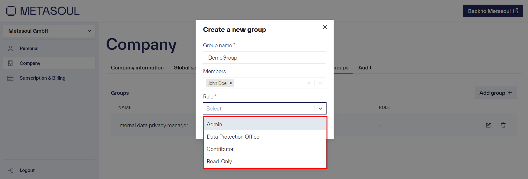Click the external link icon in Back to Metasoul
528x179 pixels.
[516, 11]
